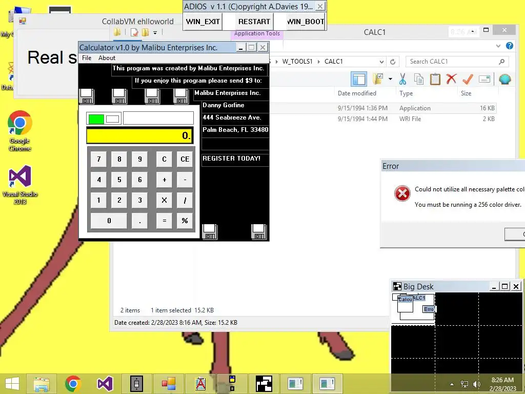Sort by Date modified column header
The image size is (525, 394).
click(357, 93)
